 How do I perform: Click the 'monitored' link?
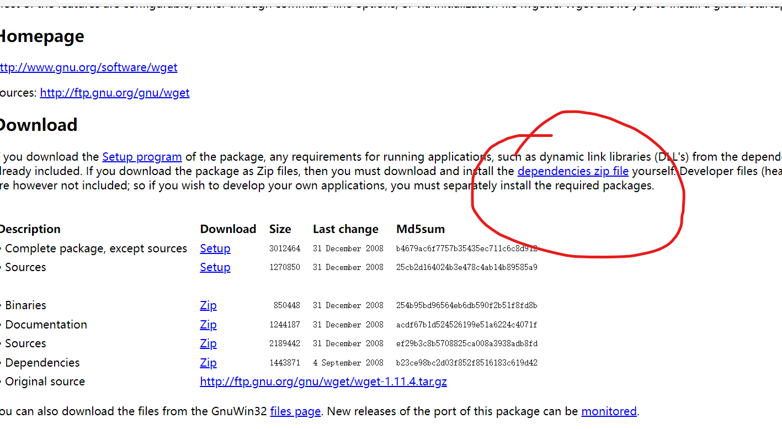(x=609, y=411)
